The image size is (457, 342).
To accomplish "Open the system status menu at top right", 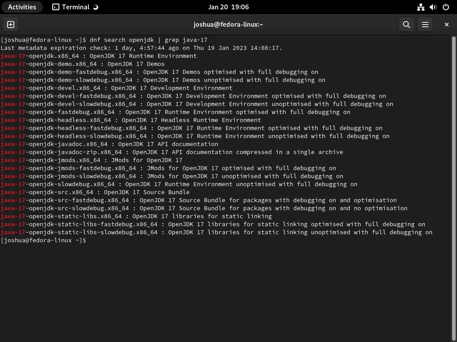I will coord(432,7).
